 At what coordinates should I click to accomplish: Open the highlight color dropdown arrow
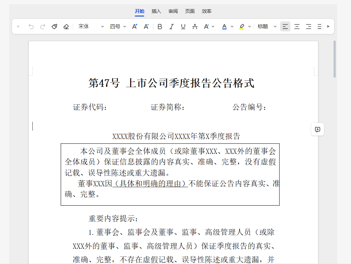coord(249,27)
